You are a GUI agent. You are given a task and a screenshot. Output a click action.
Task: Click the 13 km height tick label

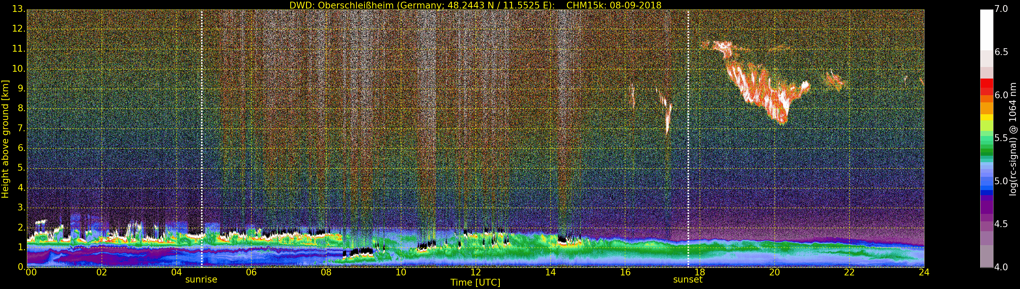18,9
